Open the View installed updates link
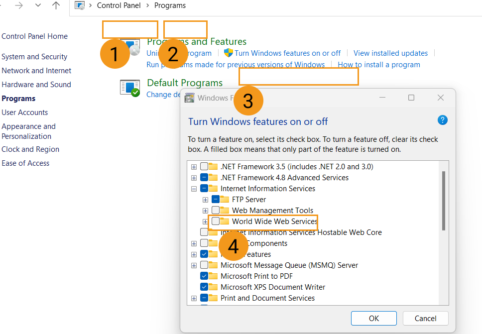 click(x=390, y=53)
